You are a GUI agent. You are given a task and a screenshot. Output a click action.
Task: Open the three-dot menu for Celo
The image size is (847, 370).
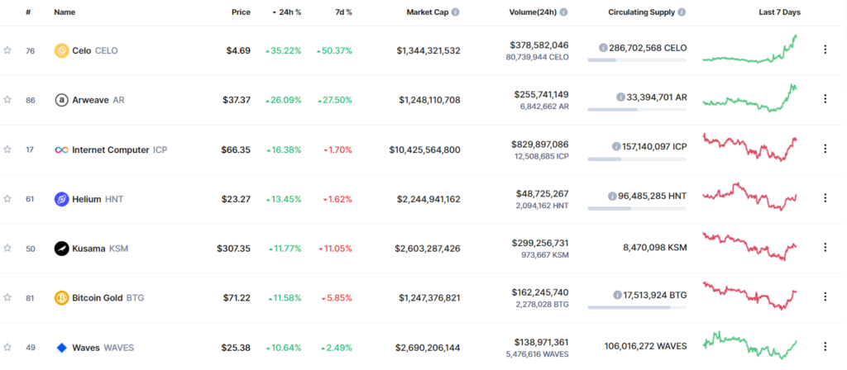point(825,50)
